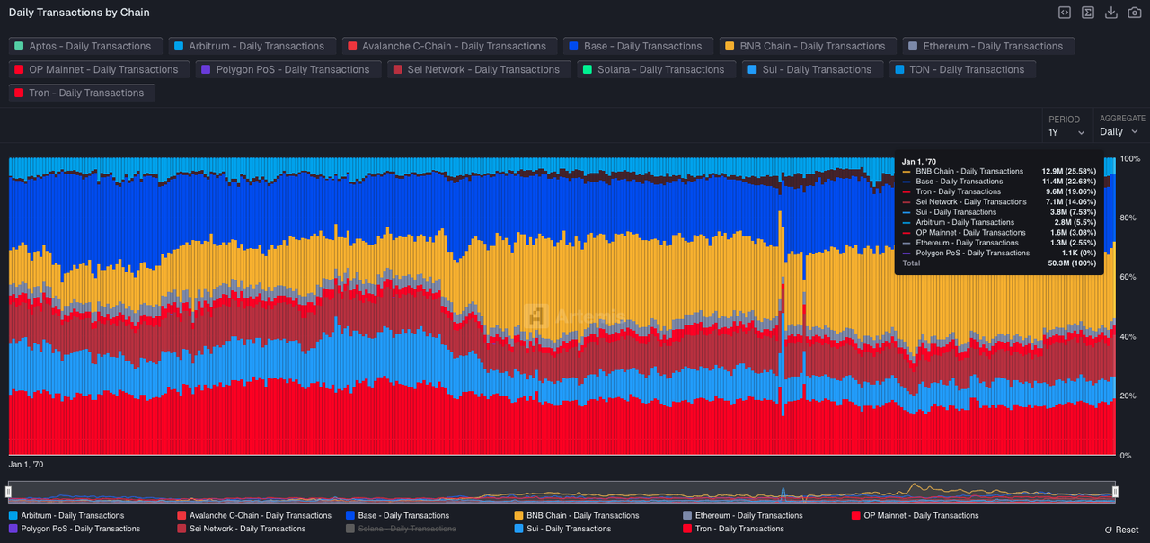Click the Ethereum series chip above the chart
Image resolution: width=1150 pixels, height=543 pixels.
point(988,46)
